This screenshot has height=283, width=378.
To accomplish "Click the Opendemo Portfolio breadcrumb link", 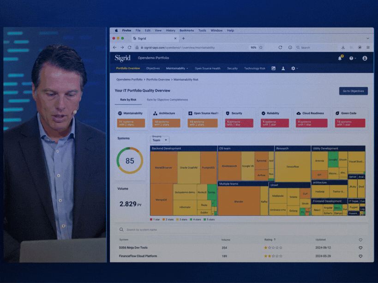I will (x=129, y=80).
